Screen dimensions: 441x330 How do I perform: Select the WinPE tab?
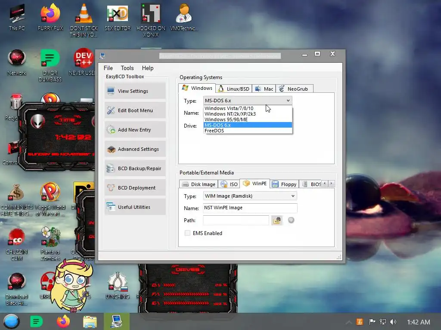click(255, 183)
